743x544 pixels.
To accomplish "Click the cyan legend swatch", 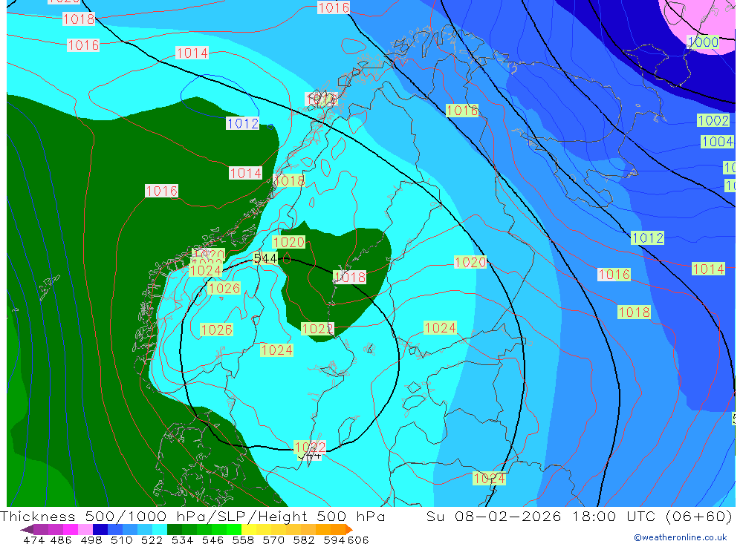I will pyautogui.click(x=160, y=529).
